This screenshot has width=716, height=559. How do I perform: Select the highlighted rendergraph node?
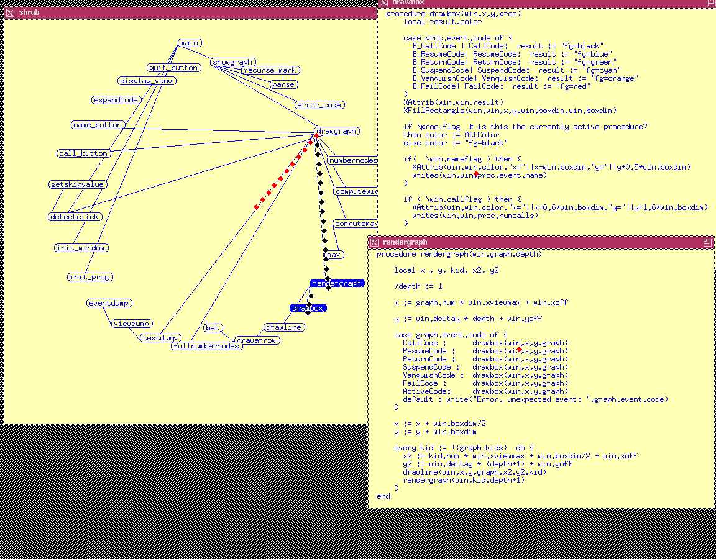pos(337,283)
